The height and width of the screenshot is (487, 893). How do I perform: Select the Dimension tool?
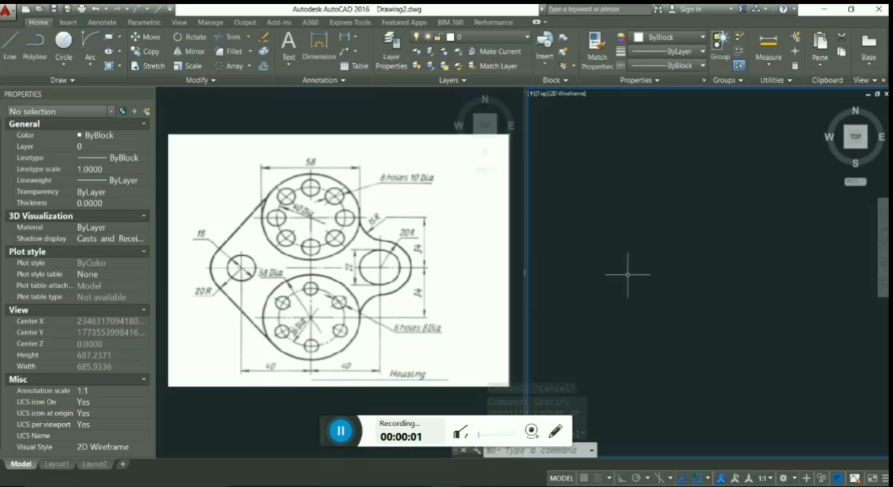[319, 46]
